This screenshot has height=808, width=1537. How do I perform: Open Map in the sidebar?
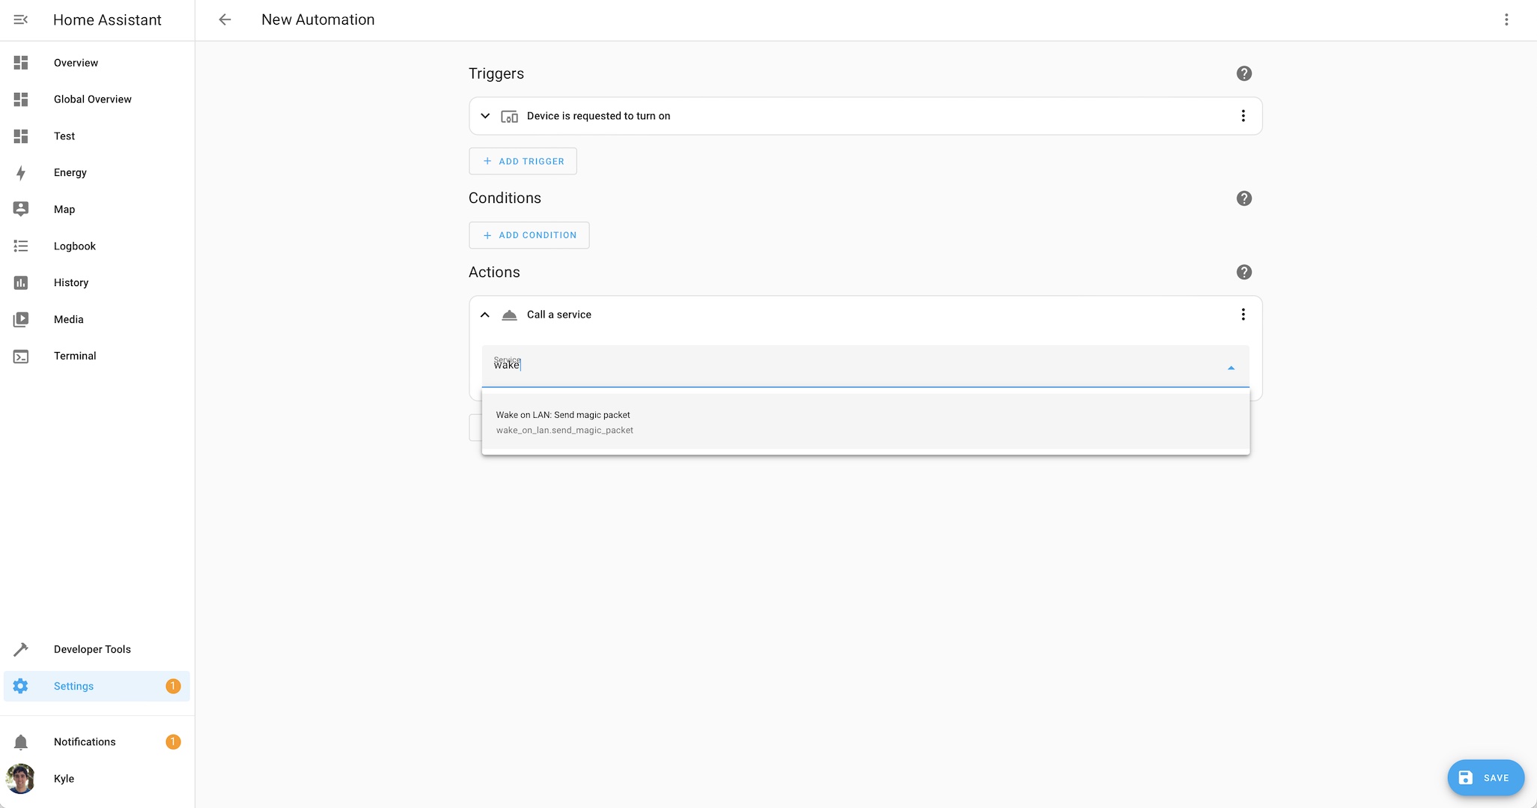97,210
